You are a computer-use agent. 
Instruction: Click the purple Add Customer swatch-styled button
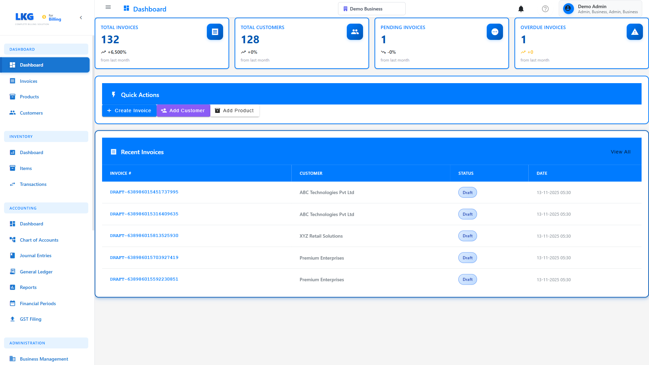pos(183,111)
